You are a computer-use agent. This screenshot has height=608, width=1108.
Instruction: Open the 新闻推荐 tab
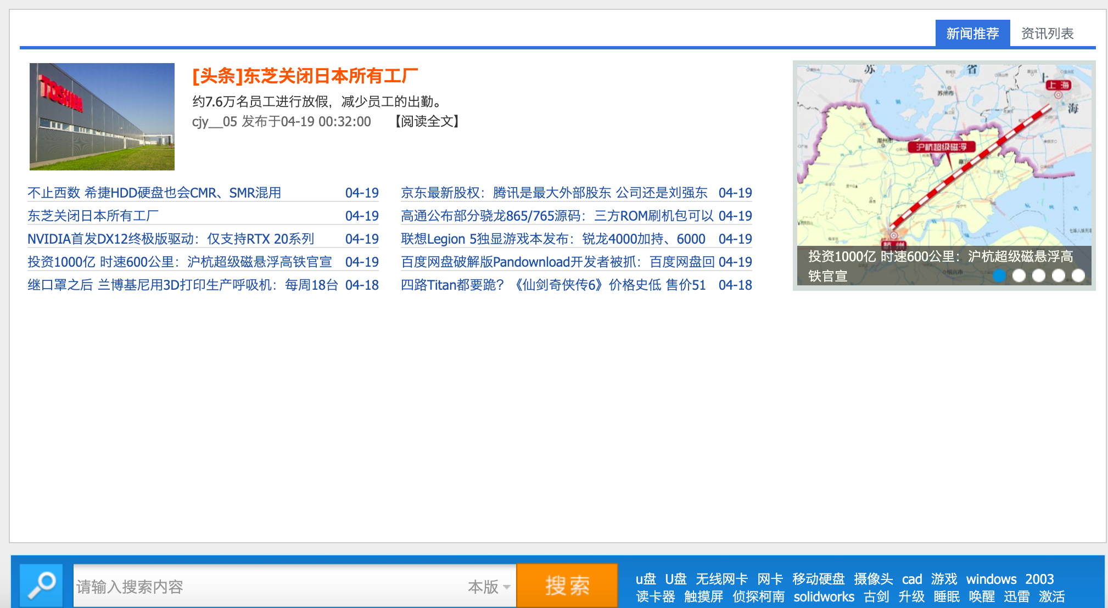coord(972,33)
